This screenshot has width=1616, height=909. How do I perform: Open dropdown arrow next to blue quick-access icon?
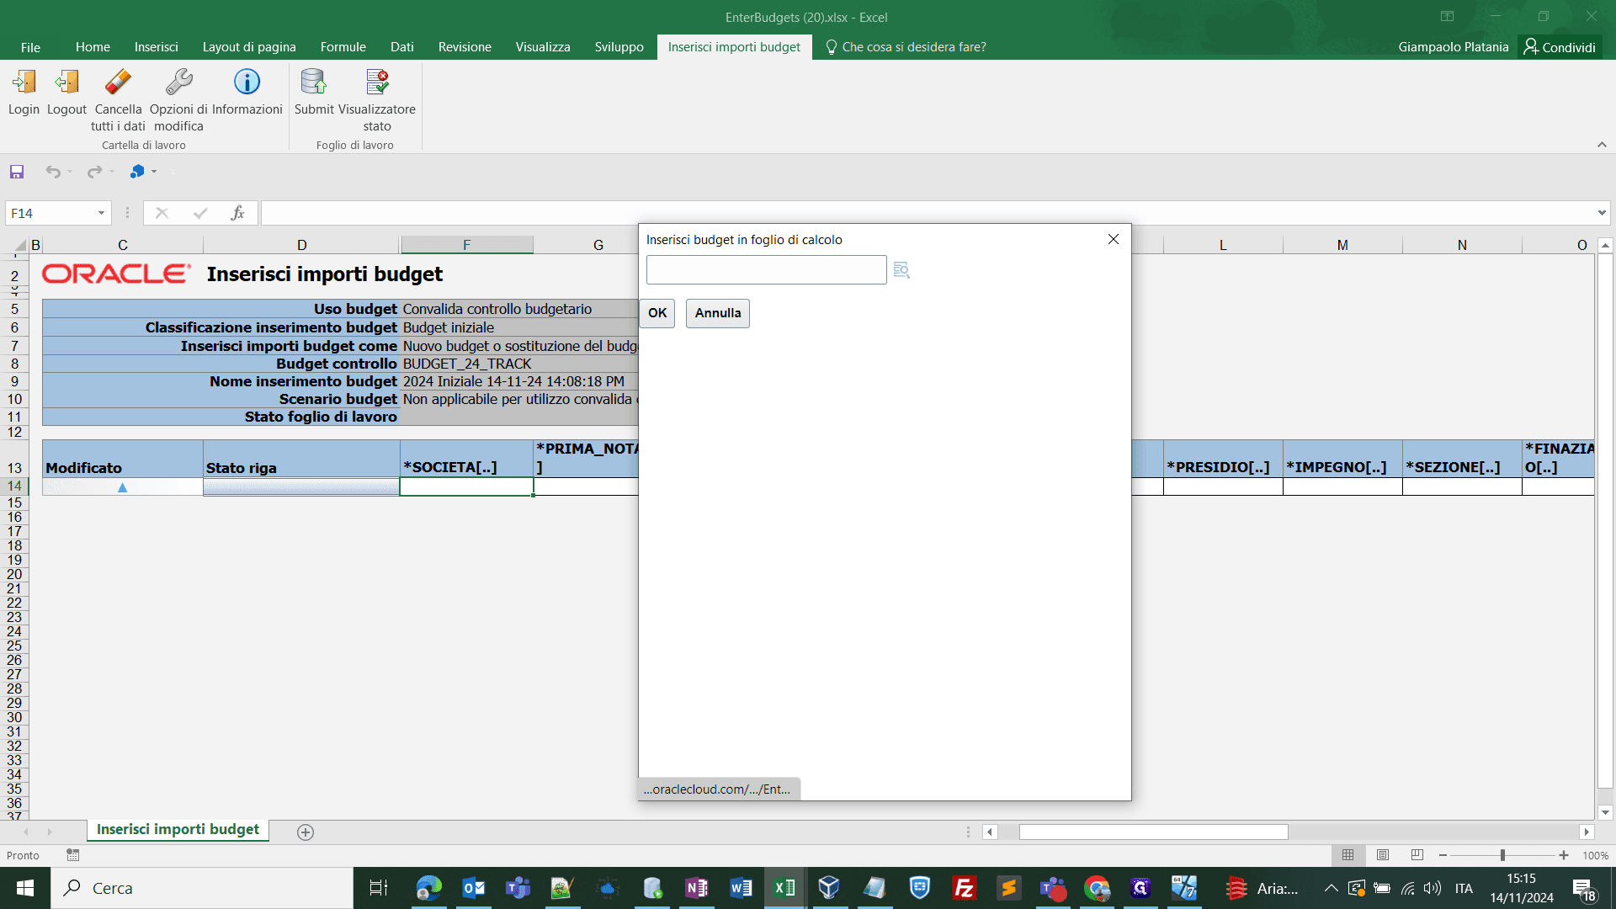[x=154, y=172]
